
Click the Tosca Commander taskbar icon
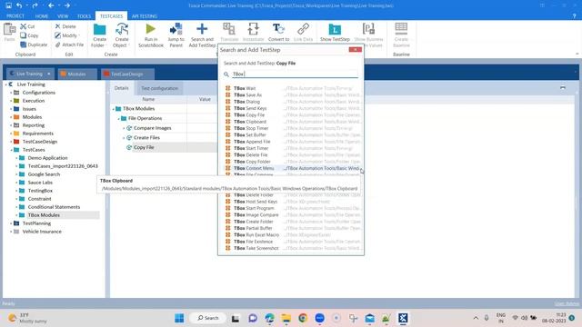point(403,318)
